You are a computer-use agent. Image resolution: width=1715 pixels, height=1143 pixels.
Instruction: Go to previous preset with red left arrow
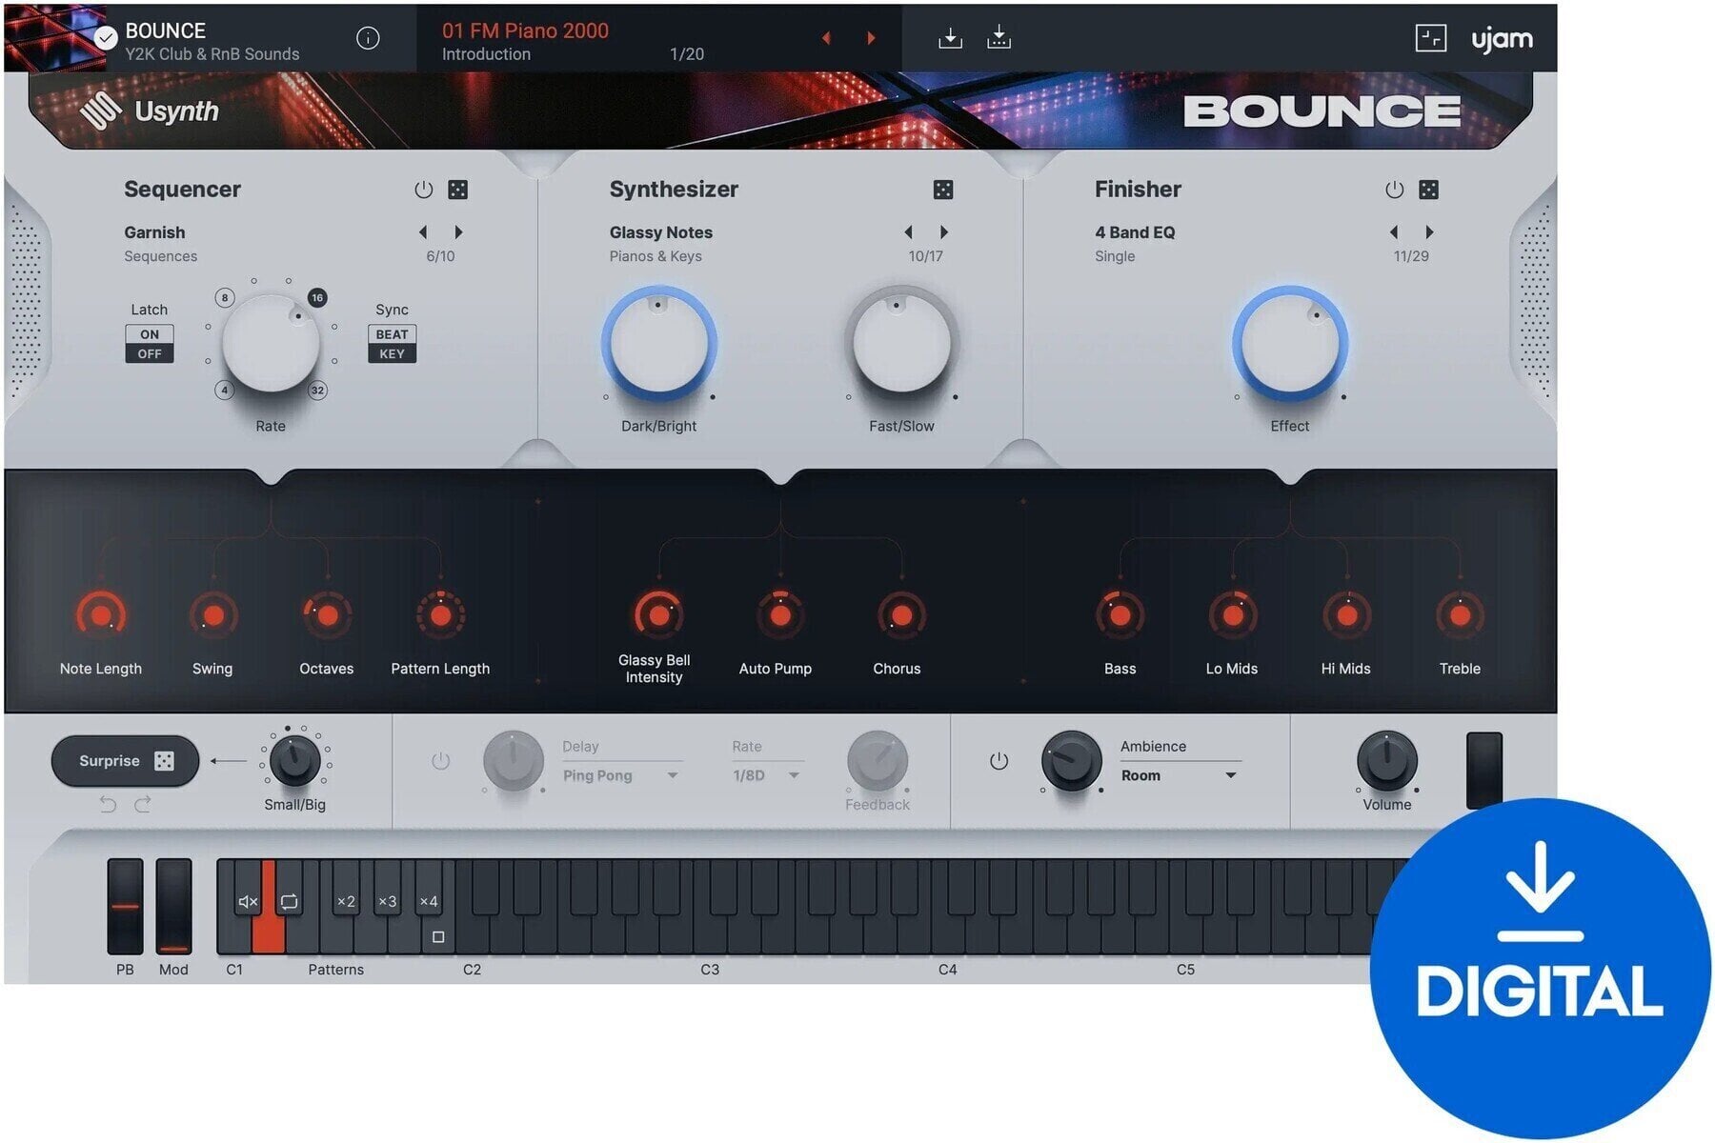coord(826,38)
